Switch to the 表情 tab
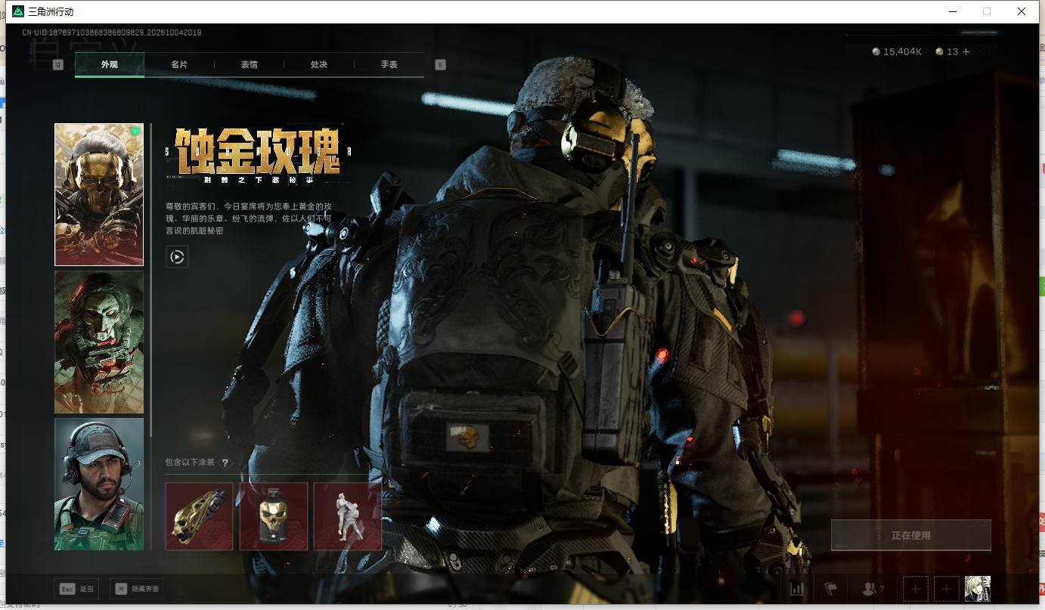The width and height of the screenshot is (1045, 610). [x=249, y=65]
